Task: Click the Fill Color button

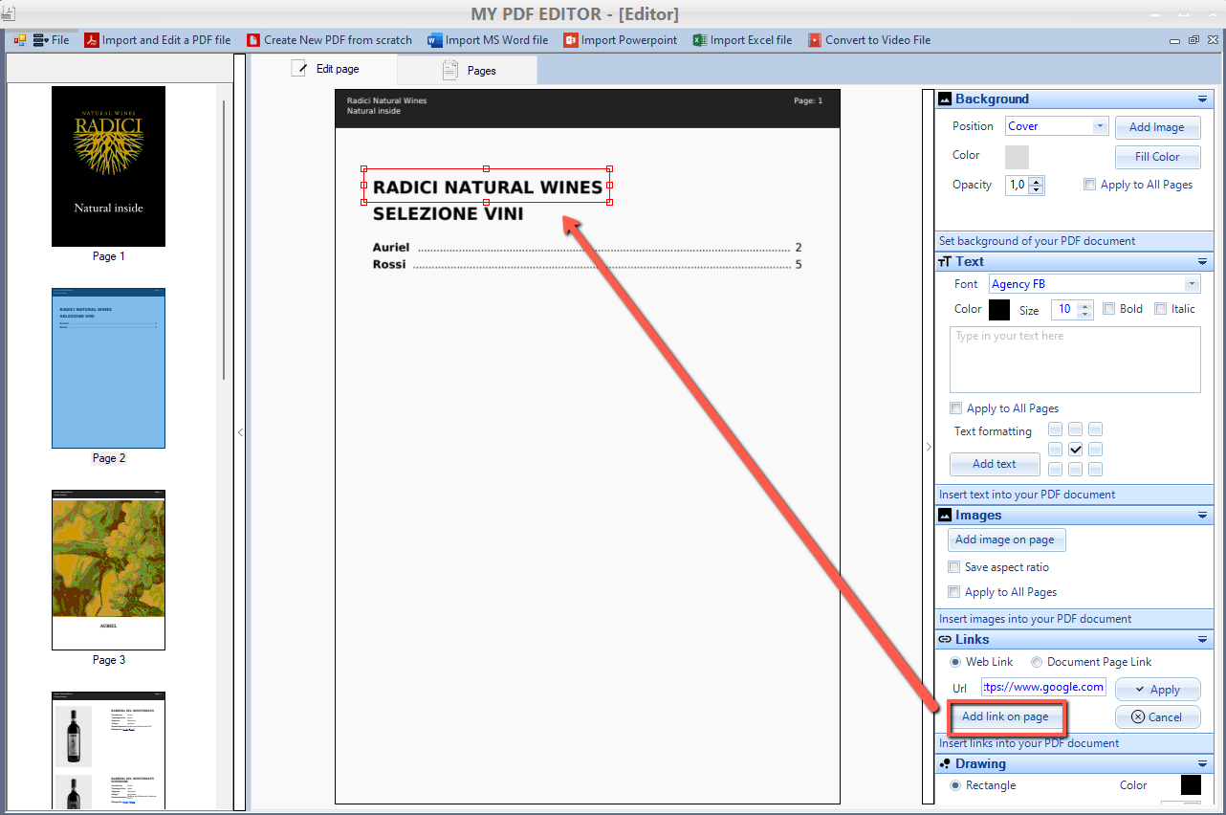Action: 1157,157
